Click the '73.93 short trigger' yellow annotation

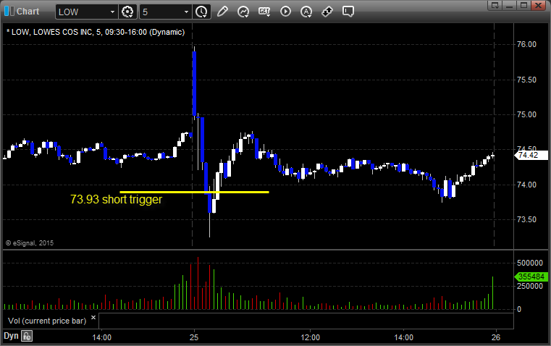tap(117, 200)
